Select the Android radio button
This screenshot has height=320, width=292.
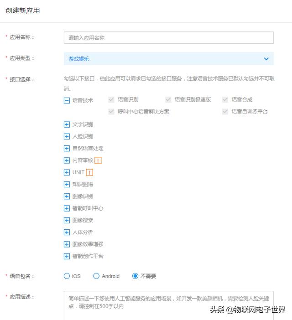coord(96,276)
